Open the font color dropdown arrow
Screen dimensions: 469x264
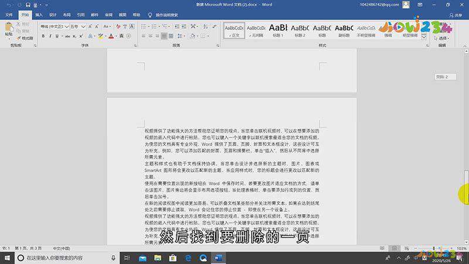[116, 36]
